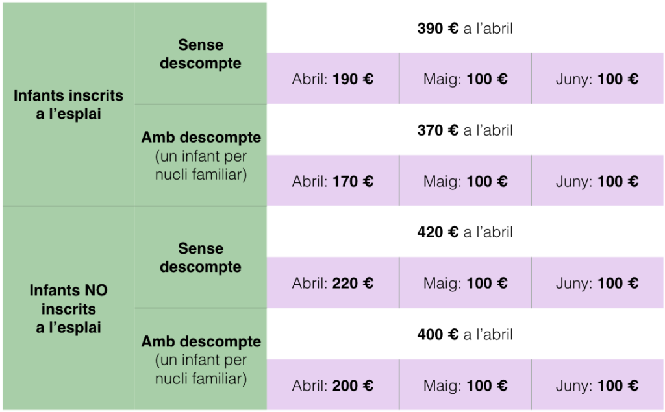This screenshot has width=665, height=412.
Task: Click the 'Infants NO inscrits a l'esplai' cell
Action: [x=69, y=308]
